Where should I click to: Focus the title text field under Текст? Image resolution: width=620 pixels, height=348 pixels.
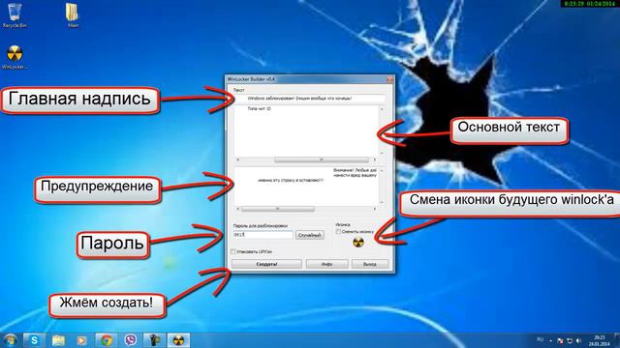(x=310, y=99)
